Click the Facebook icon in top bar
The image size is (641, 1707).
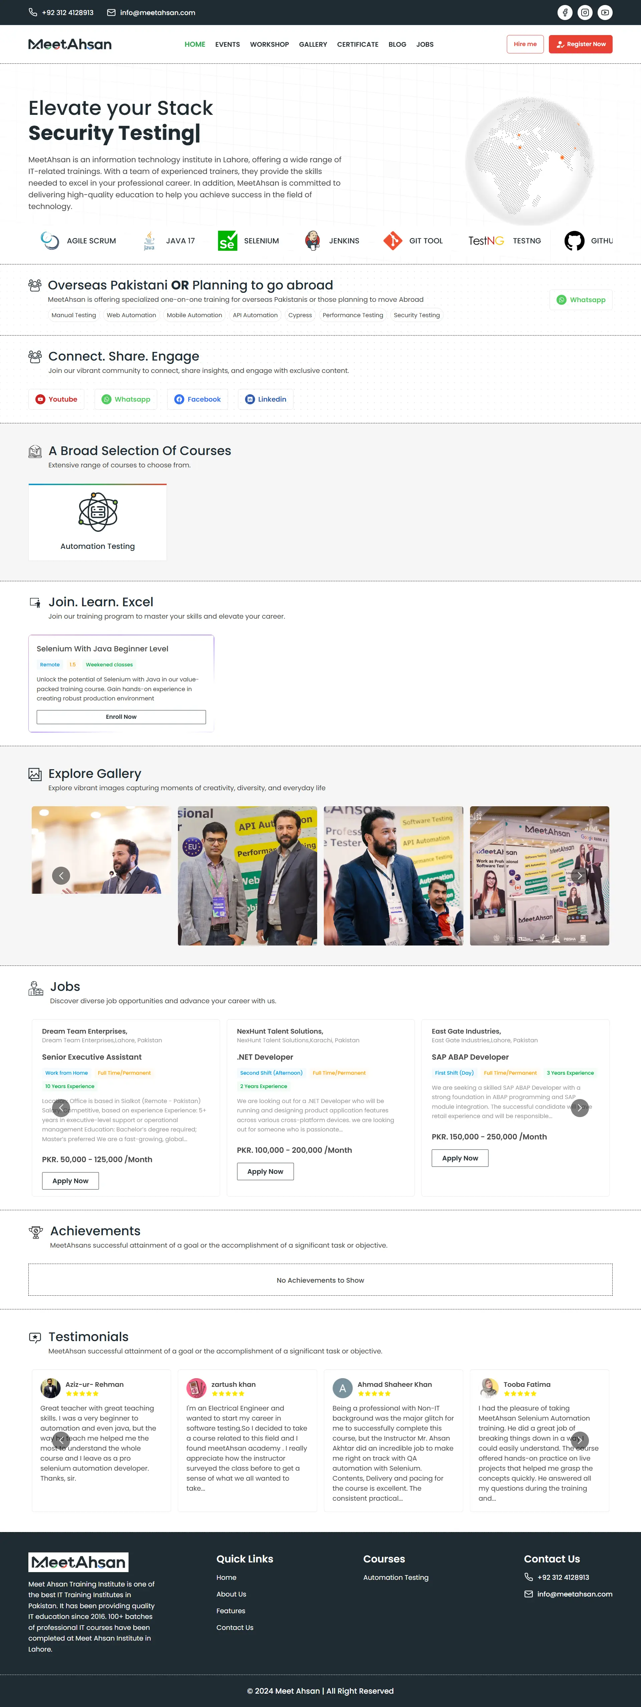[565, 13]
